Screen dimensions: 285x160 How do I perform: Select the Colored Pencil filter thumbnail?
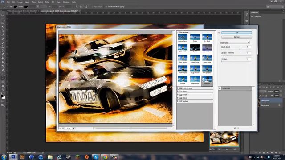pos(183,37)
